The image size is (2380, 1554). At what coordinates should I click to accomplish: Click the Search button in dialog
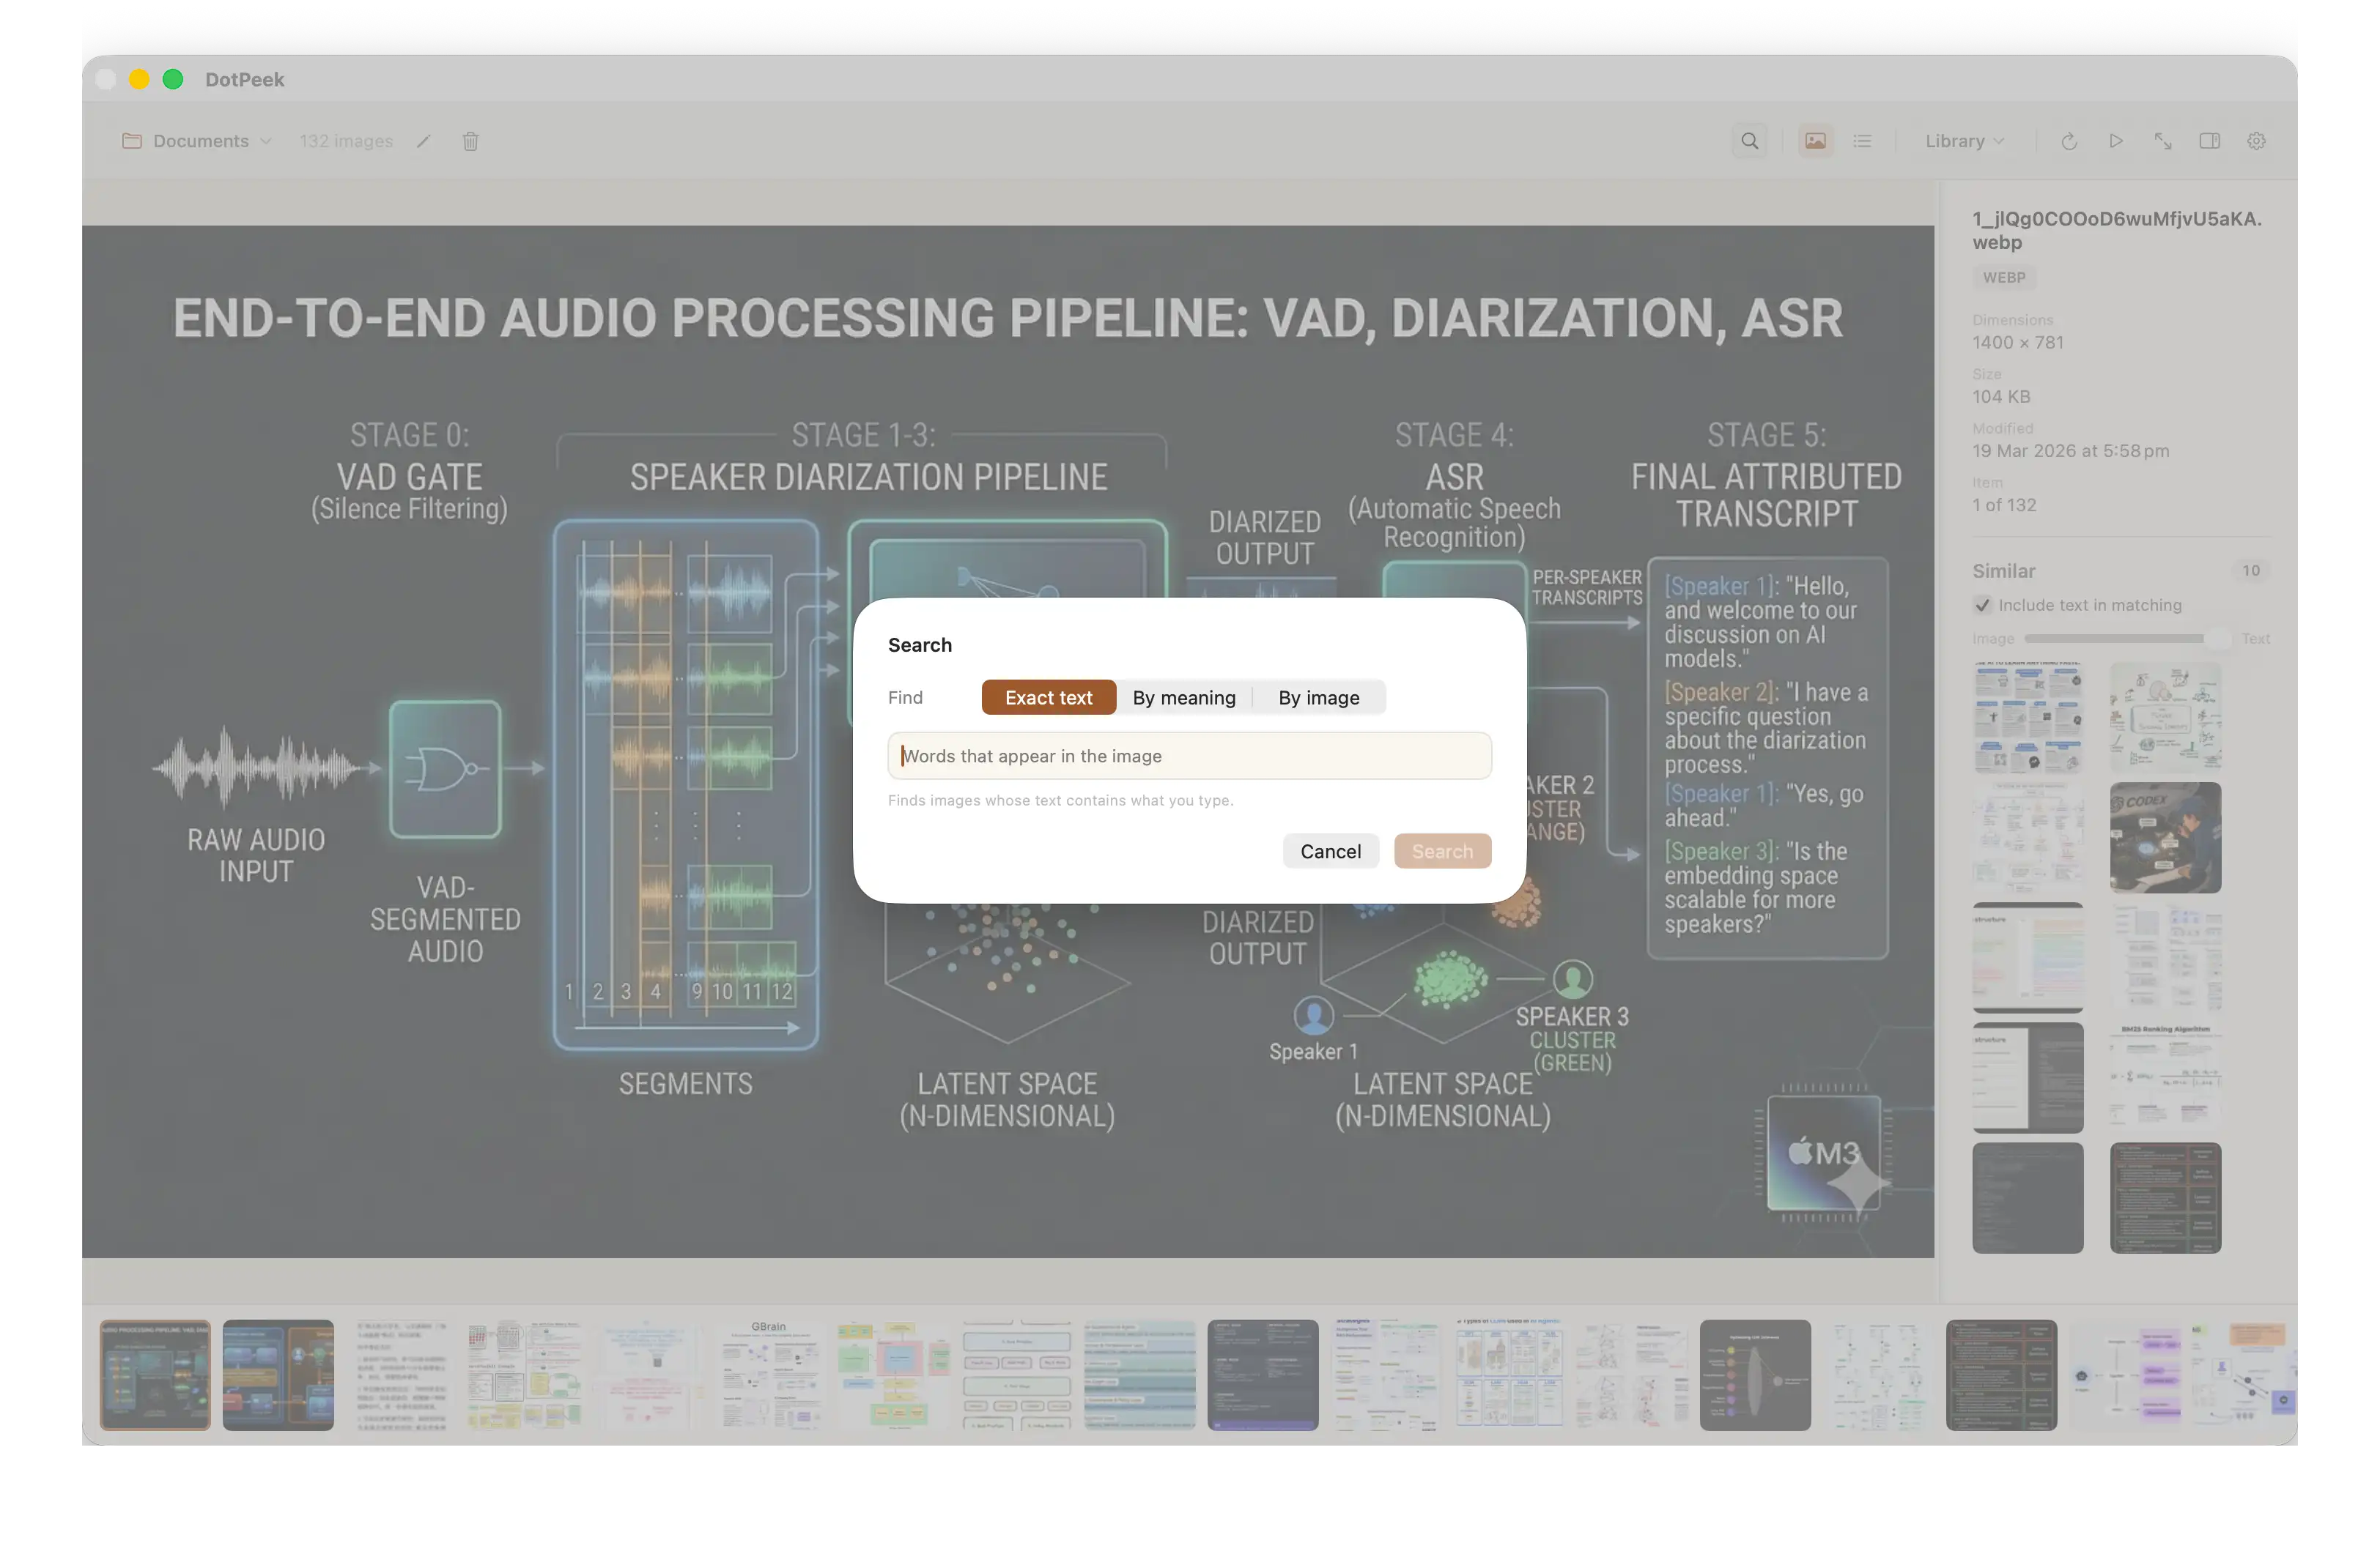pyautogui.click(x=1442, y=852)
